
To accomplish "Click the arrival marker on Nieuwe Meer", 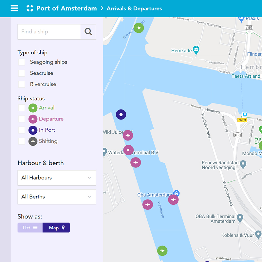I will (139, 28).
